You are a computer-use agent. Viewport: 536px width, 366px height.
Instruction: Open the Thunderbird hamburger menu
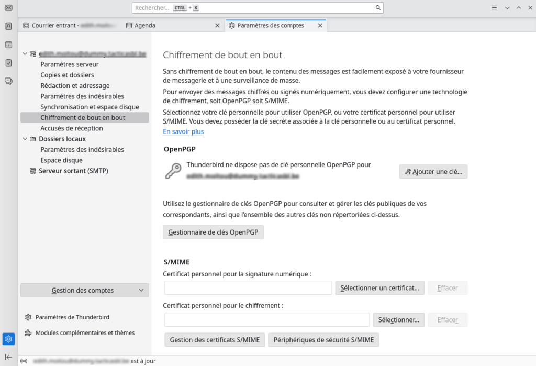click(494, 7)
